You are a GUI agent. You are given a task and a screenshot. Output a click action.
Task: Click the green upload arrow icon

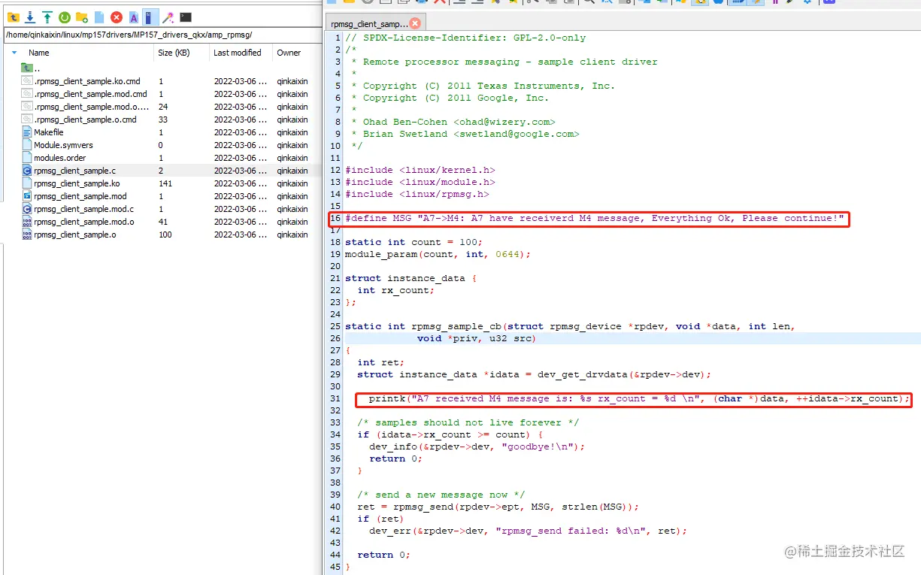[x=47, y=17]
